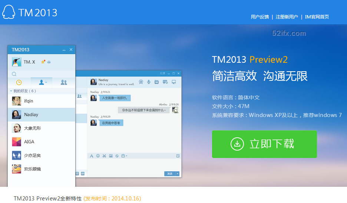Switch to the groups two-person tab
The height and width of the screenshot is (203, 347).
click(64, 82)
